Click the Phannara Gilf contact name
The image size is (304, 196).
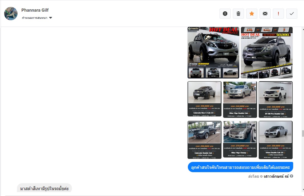35,10
